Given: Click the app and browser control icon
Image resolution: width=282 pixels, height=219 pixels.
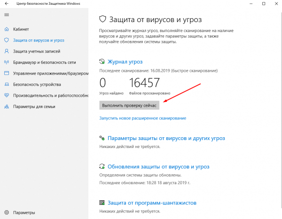Looking at the screenshot, I should coord(7,73).
